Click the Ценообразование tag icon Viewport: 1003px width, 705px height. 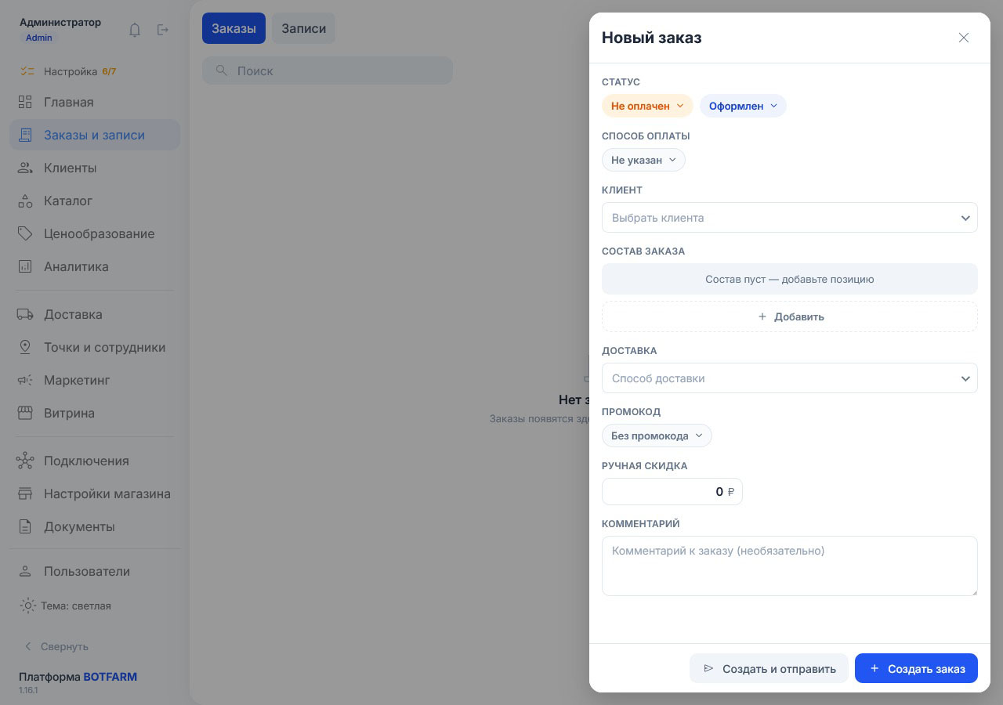[x=25, y=233]
